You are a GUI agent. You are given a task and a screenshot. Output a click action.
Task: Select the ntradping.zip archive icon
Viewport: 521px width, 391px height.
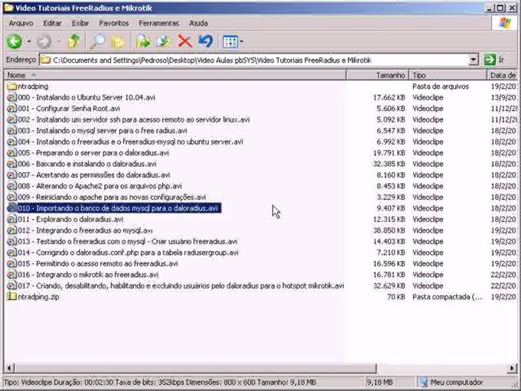[11, 297]
